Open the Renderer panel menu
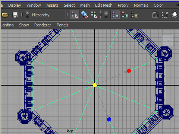This screenshot has width=179, height=134. pyautogui.click(x=43, y=25)
